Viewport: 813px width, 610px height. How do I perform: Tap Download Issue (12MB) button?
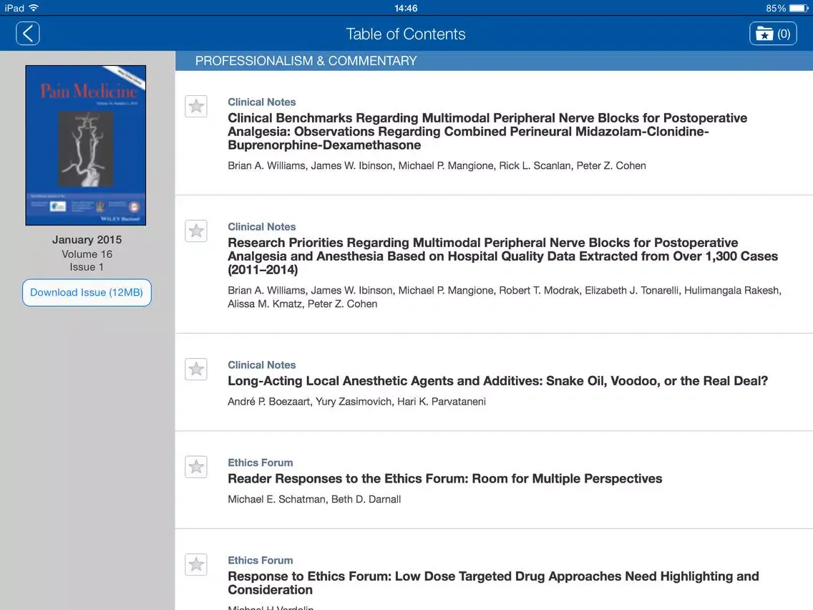[x=87, y=292]
